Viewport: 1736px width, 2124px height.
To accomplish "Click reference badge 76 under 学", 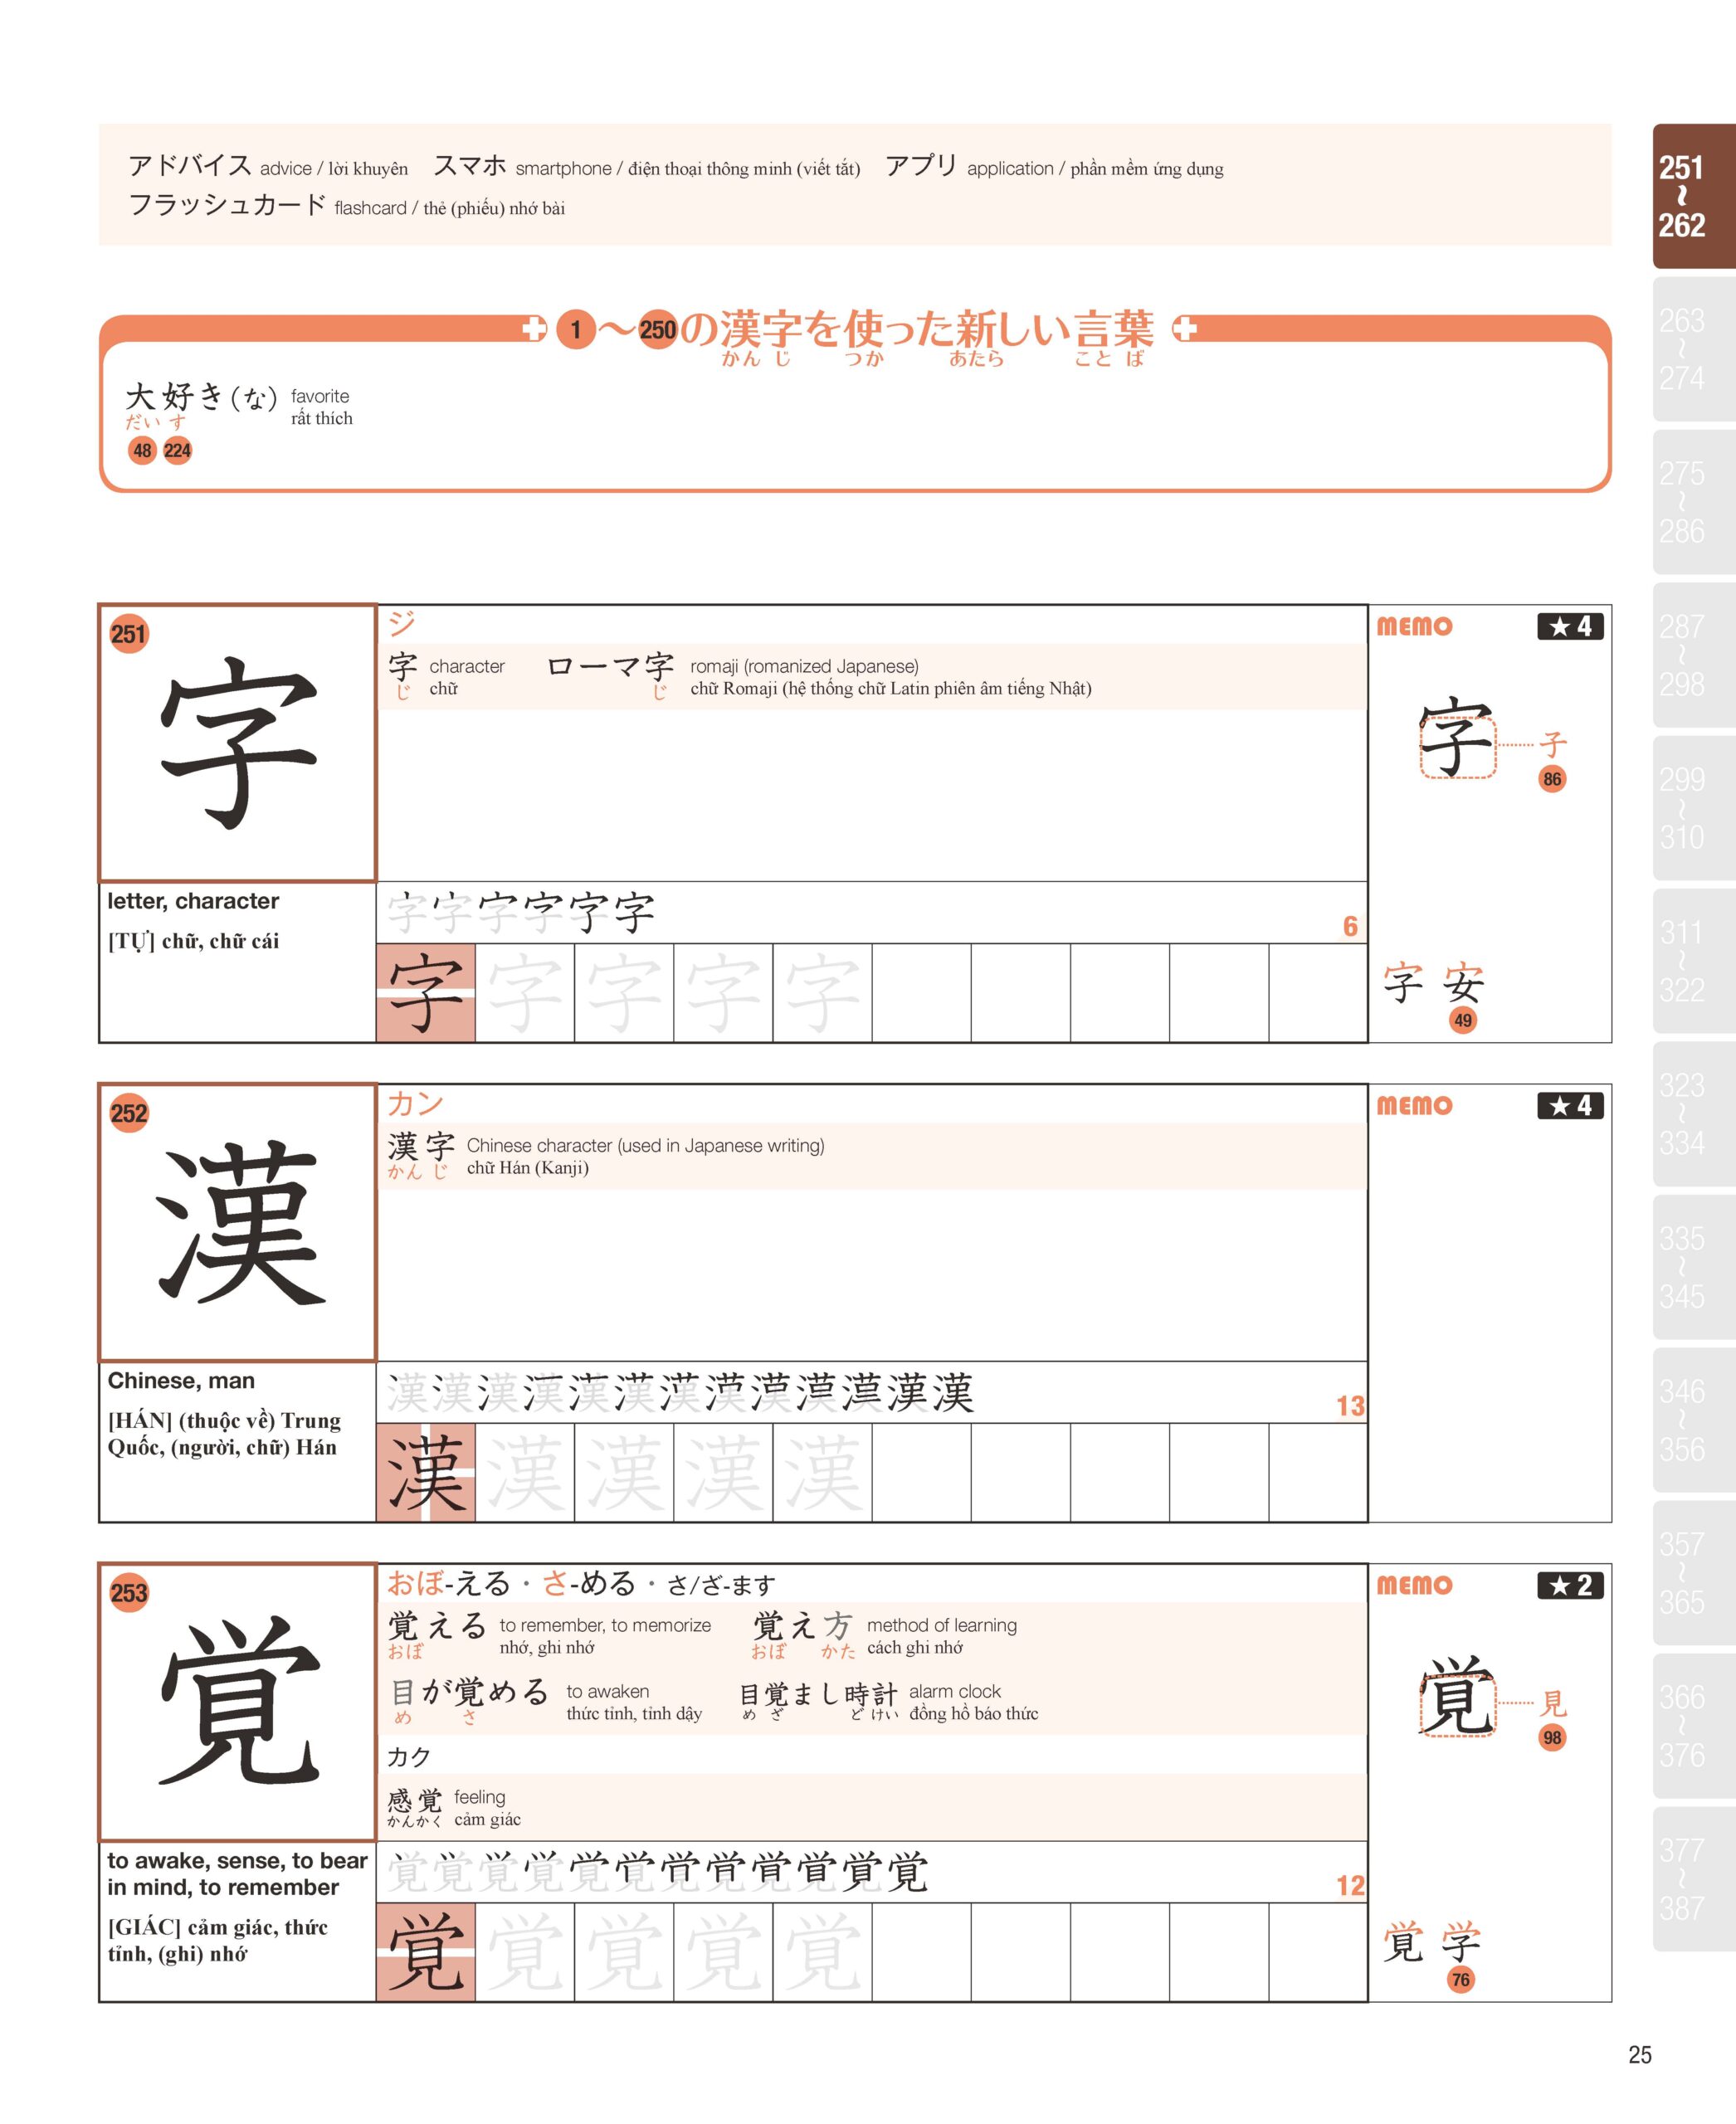I will (1461, 1980).
